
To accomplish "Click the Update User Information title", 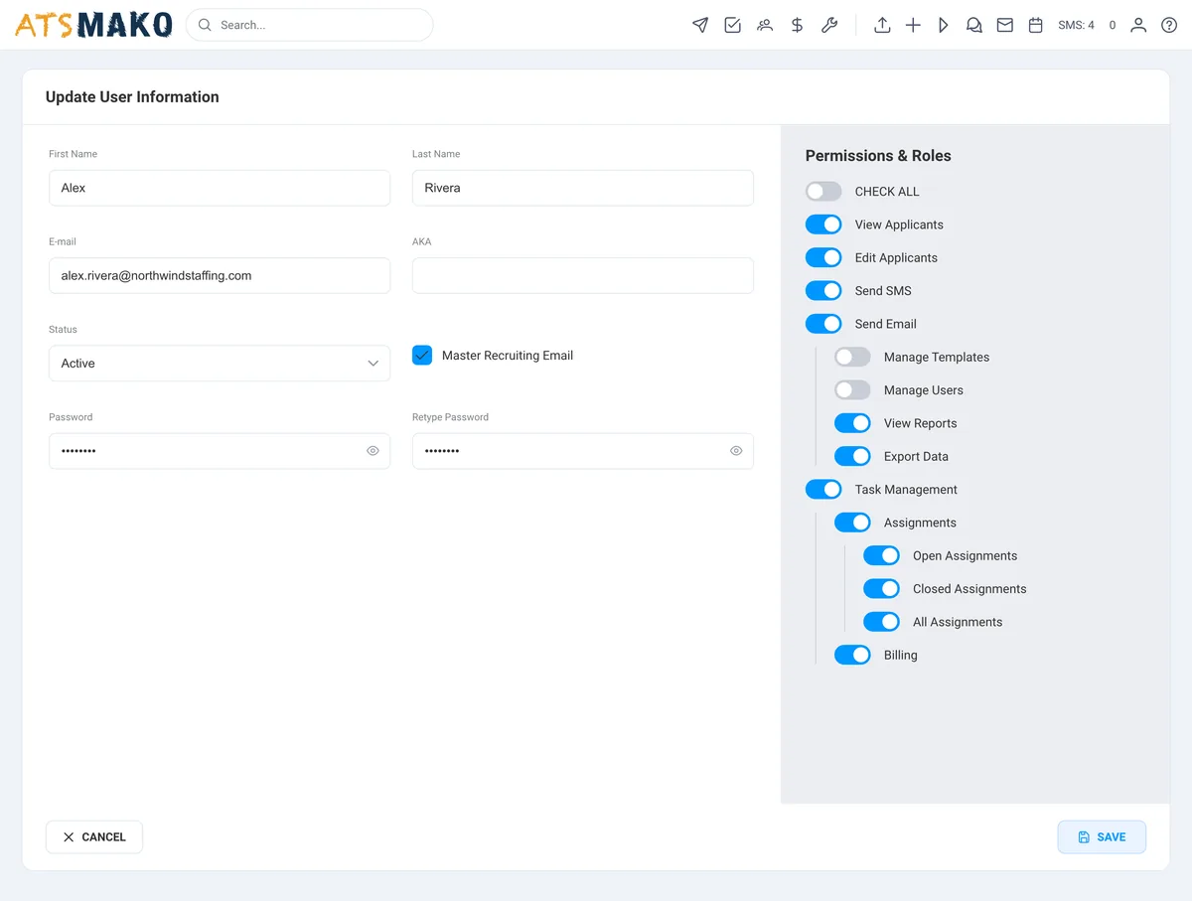I will pyautogui.click(x=132, y=97).
